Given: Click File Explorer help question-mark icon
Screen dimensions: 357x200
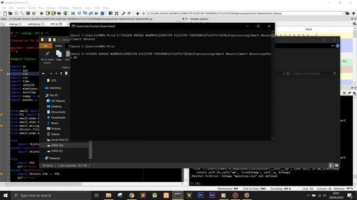Looking at the screenshot, I should (x=337, y=46).
